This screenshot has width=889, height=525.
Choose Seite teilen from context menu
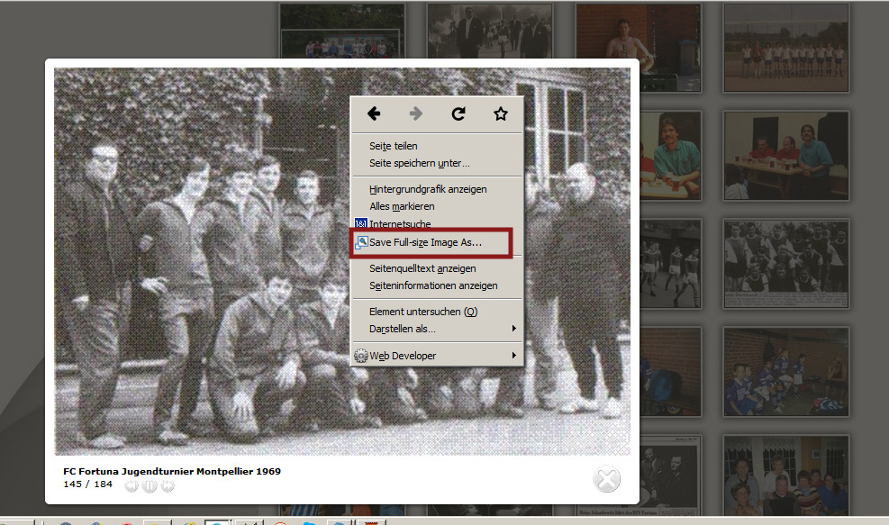pos(437,146)
